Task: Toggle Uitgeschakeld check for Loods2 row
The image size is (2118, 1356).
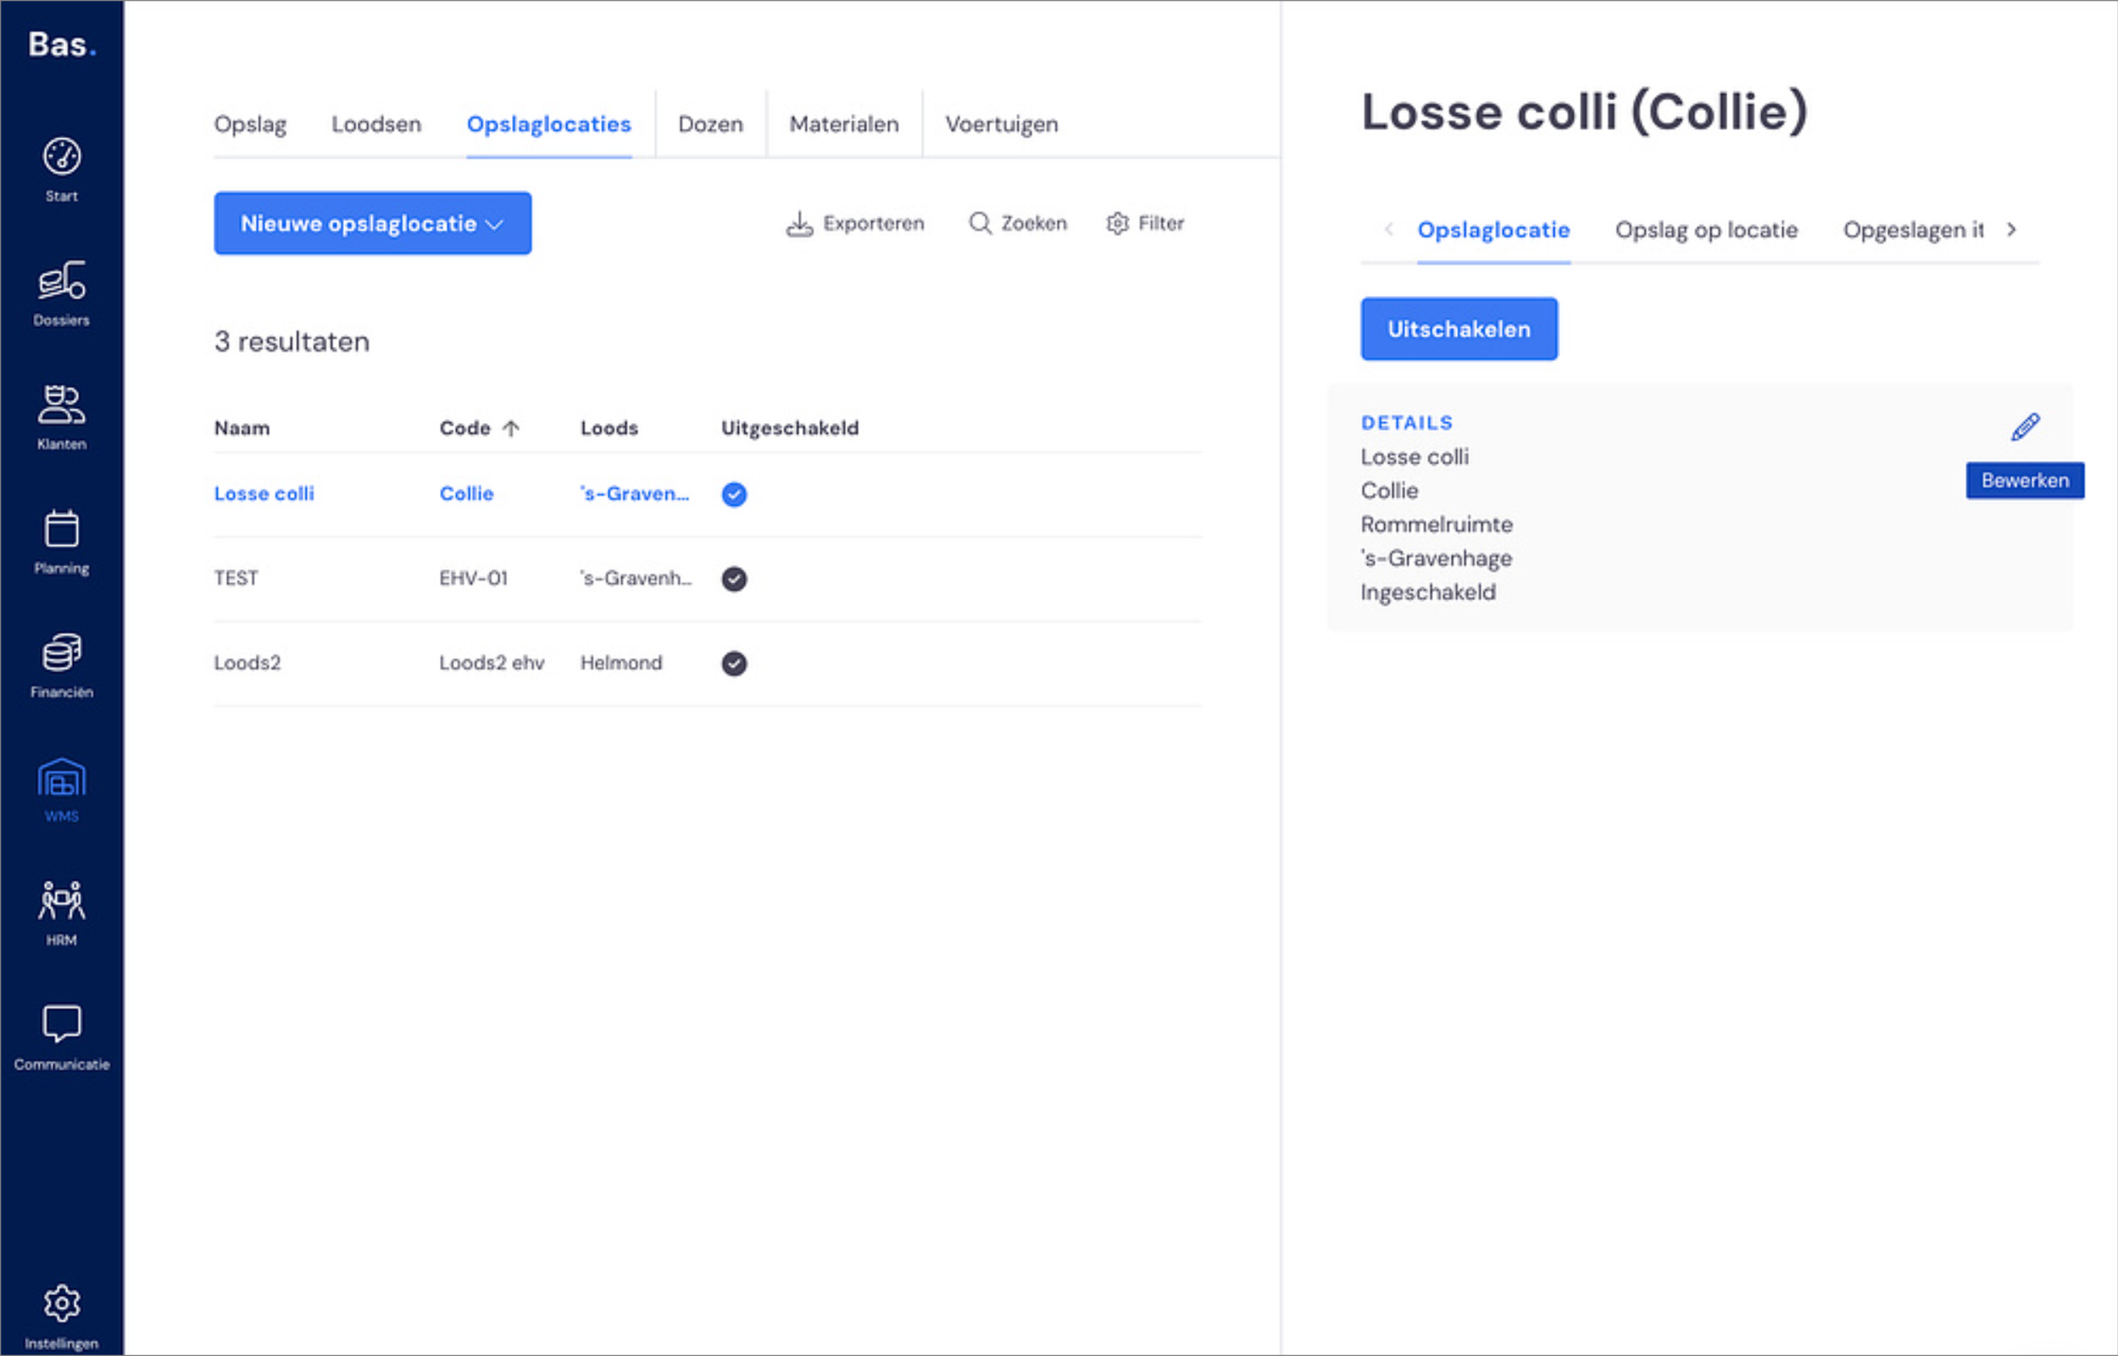Action: pos(734,664)
